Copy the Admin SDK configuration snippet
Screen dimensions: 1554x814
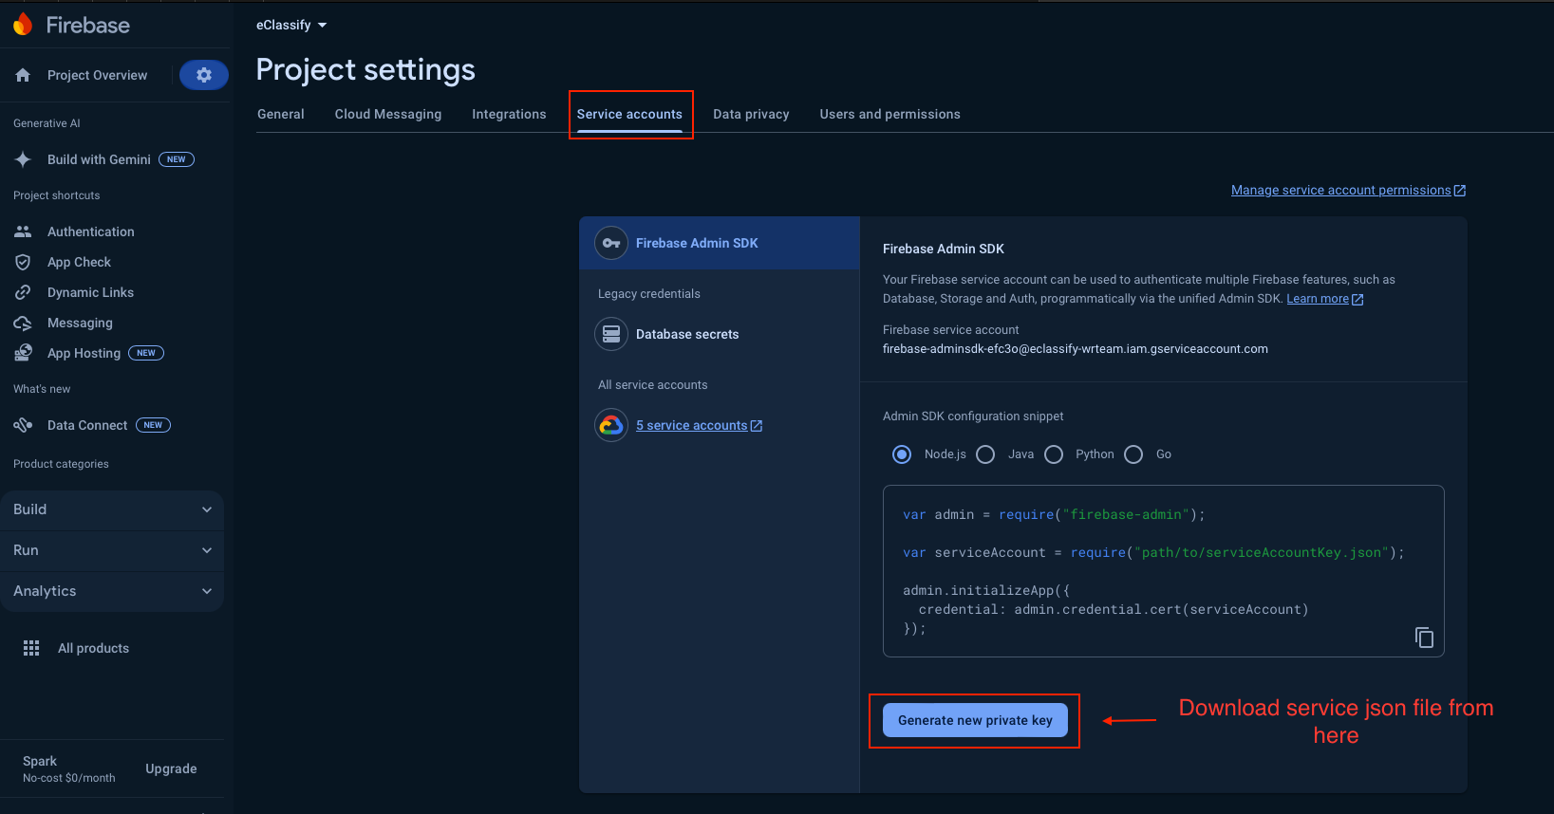(1424, 638)
